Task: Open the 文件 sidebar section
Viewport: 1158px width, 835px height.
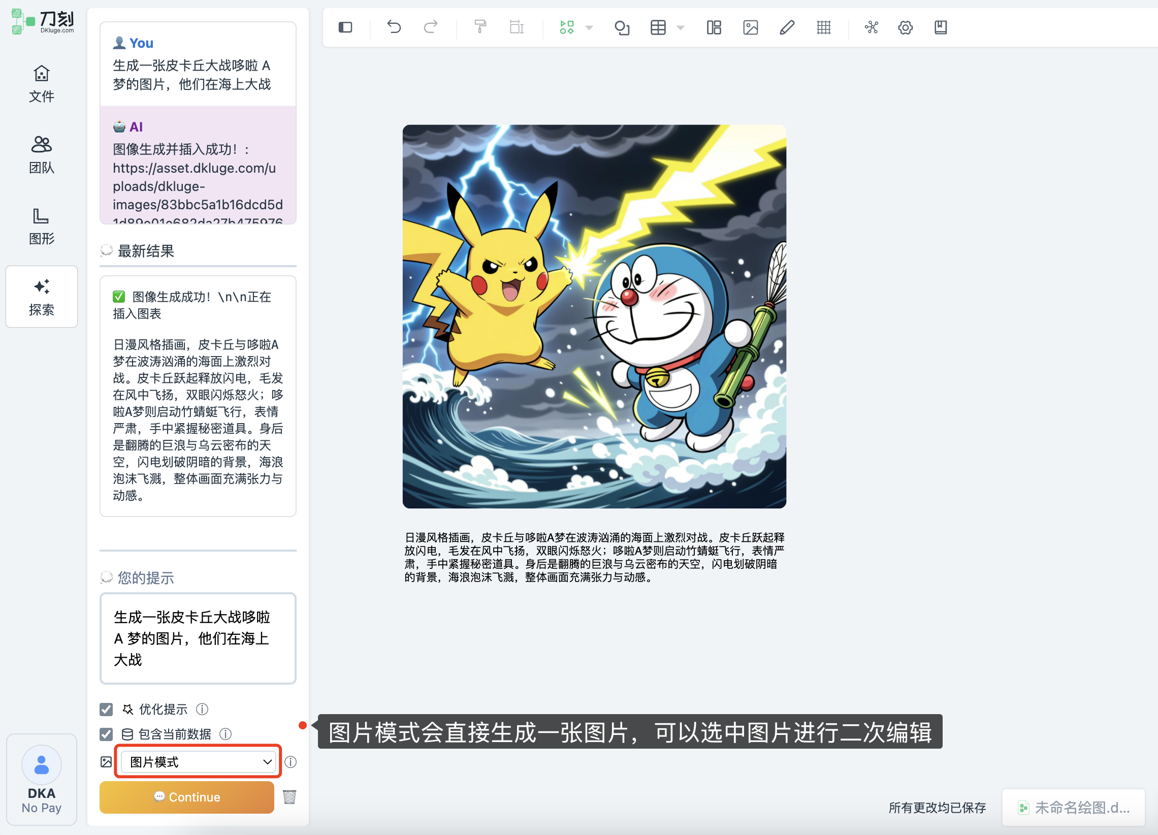Action: point(41,84)
